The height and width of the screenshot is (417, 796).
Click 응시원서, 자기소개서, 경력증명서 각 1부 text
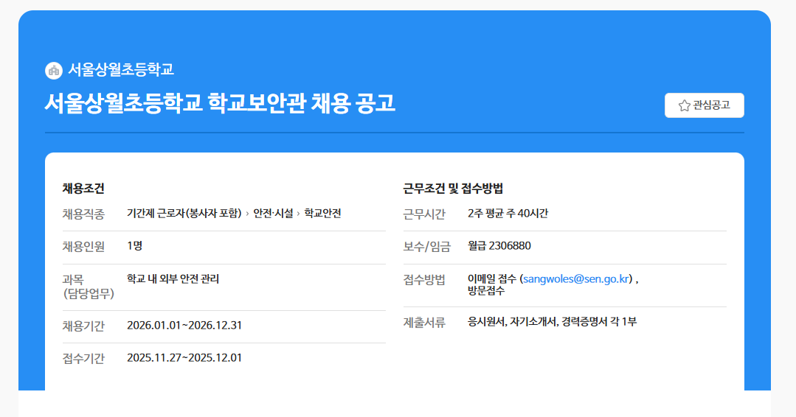pos(552,322)
